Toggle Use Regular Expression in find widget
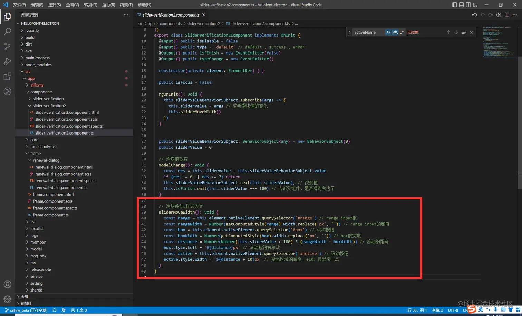This screenshot has height=316, width=522. pyautogui.click(x=402, y=32)
